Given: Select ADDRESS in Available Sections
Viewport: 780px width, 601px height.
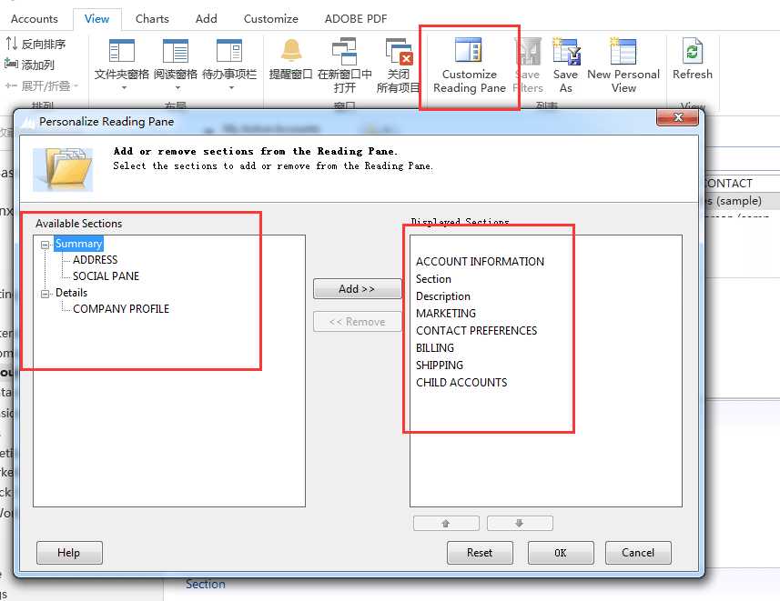Looking at the screenshot, I should point(95,260).
